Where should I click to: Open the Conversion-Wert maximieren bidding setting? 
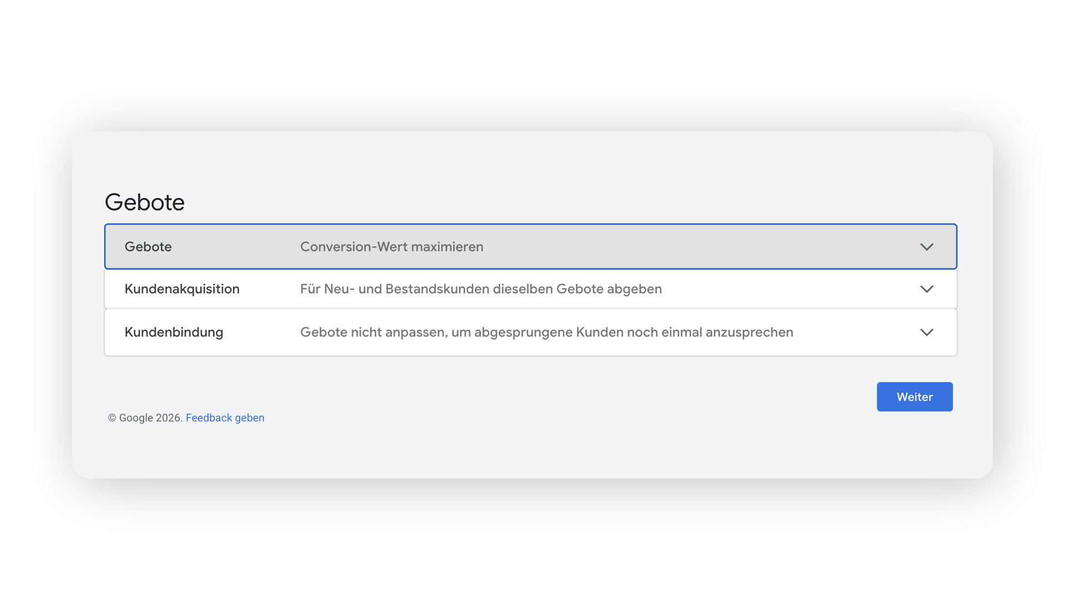coord(530,247)
